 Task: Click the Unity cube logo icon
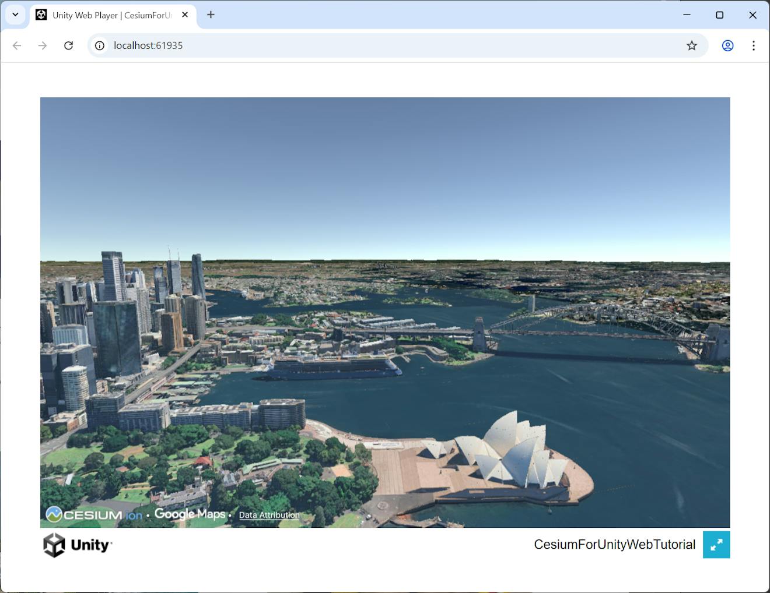52,545
